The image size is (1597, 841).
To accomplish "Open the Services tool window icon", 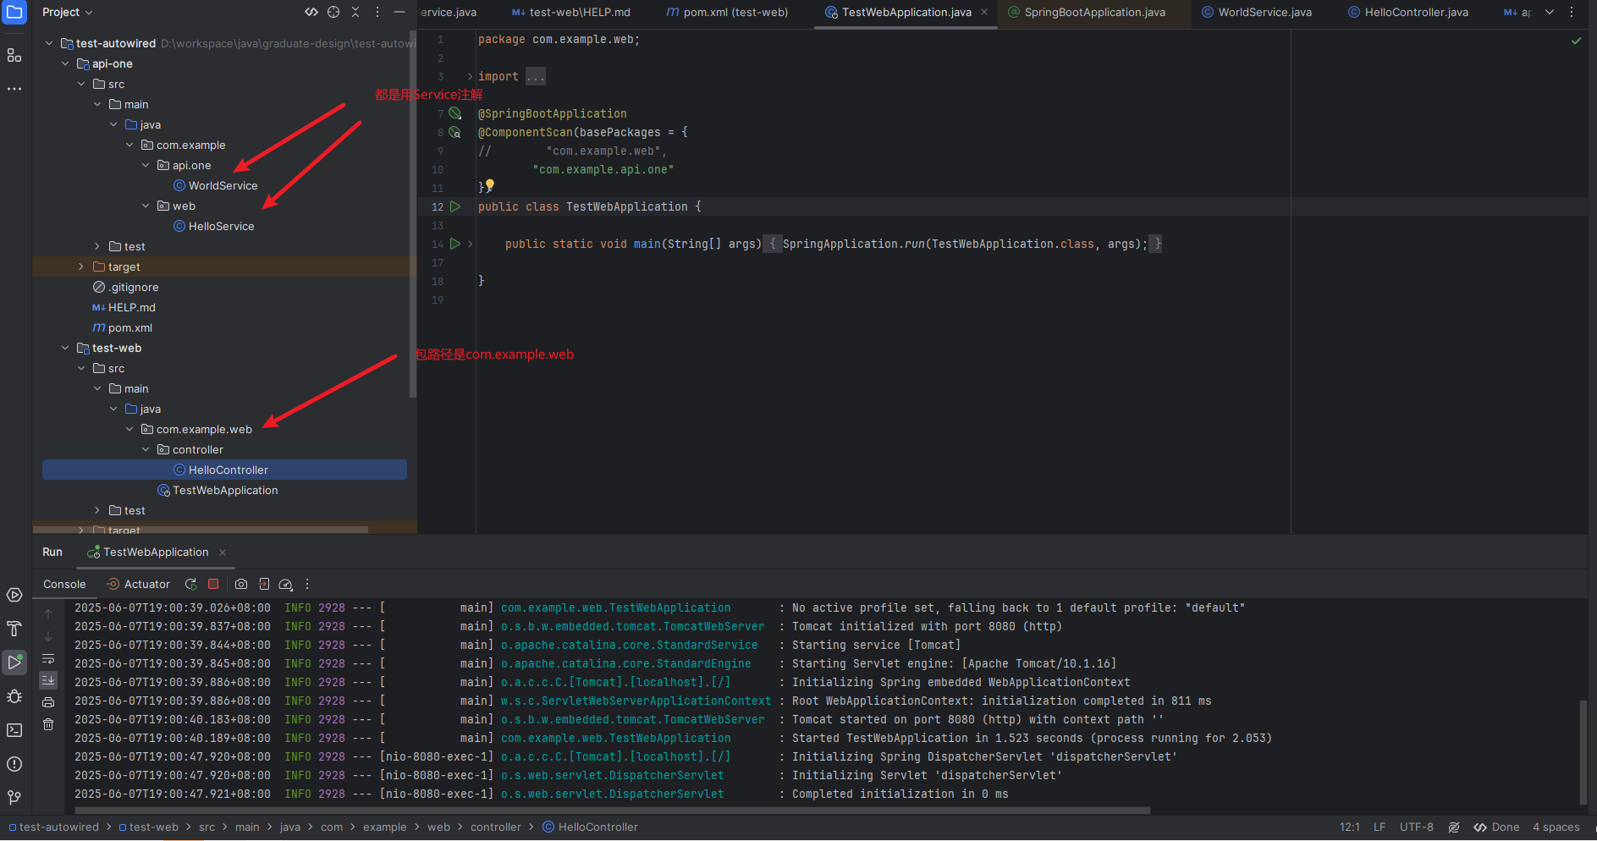I will tap(14, 595).
